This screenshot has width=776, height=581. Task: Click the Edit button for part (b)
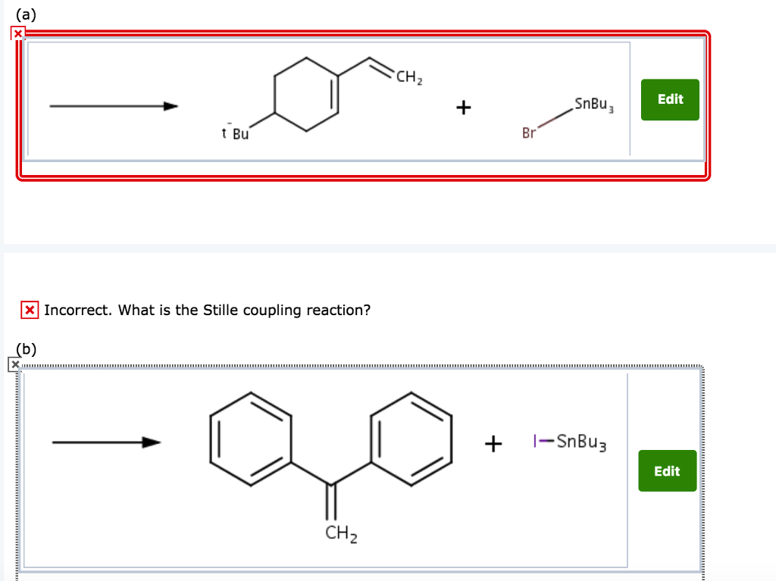coord(667,470)
